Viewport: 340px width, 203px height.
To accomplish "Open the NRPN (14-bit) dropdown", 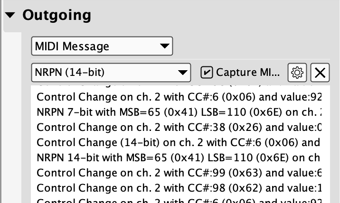I will click(111, 73).
